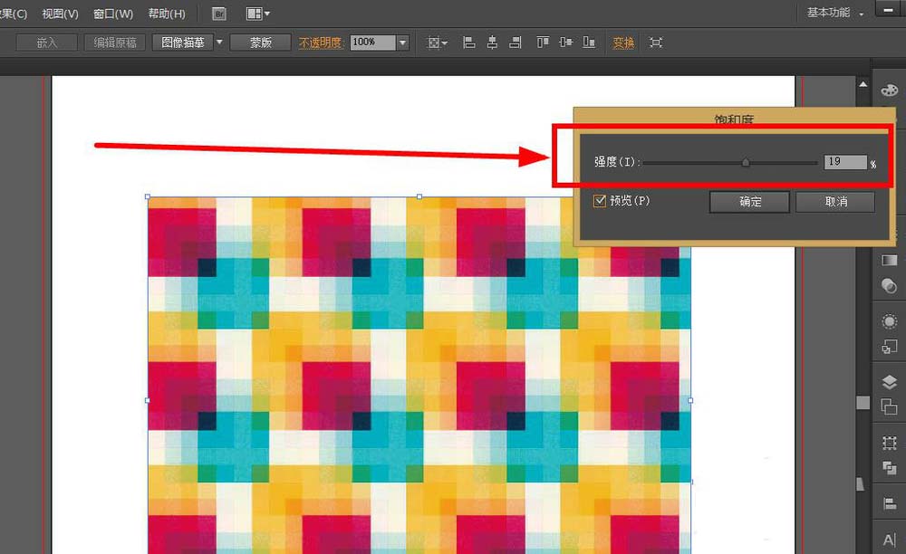Click the 强度 intensity slider handle
This screenshot has width=906, height=554.
coord(746,163)
